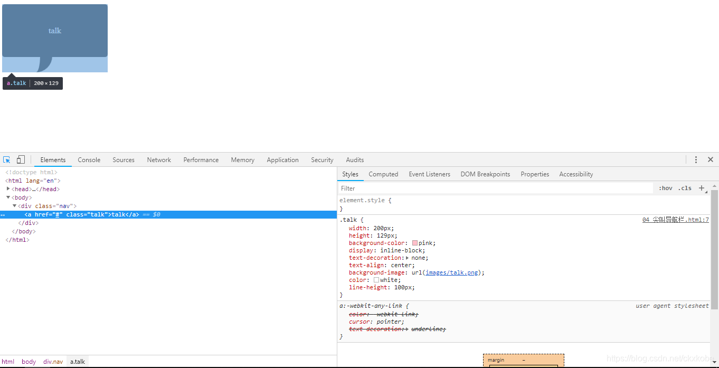Open the Application tab
This screenshot has width=719, height=368.
(x=282, y=160)
